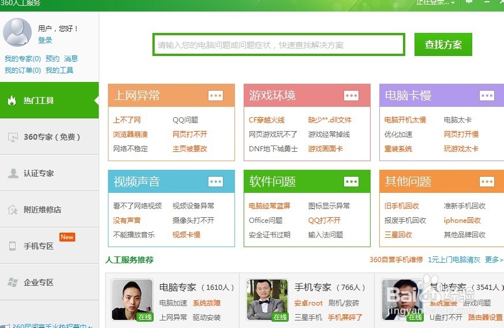Click 视频卡慢 link

(x=186, y=235)
